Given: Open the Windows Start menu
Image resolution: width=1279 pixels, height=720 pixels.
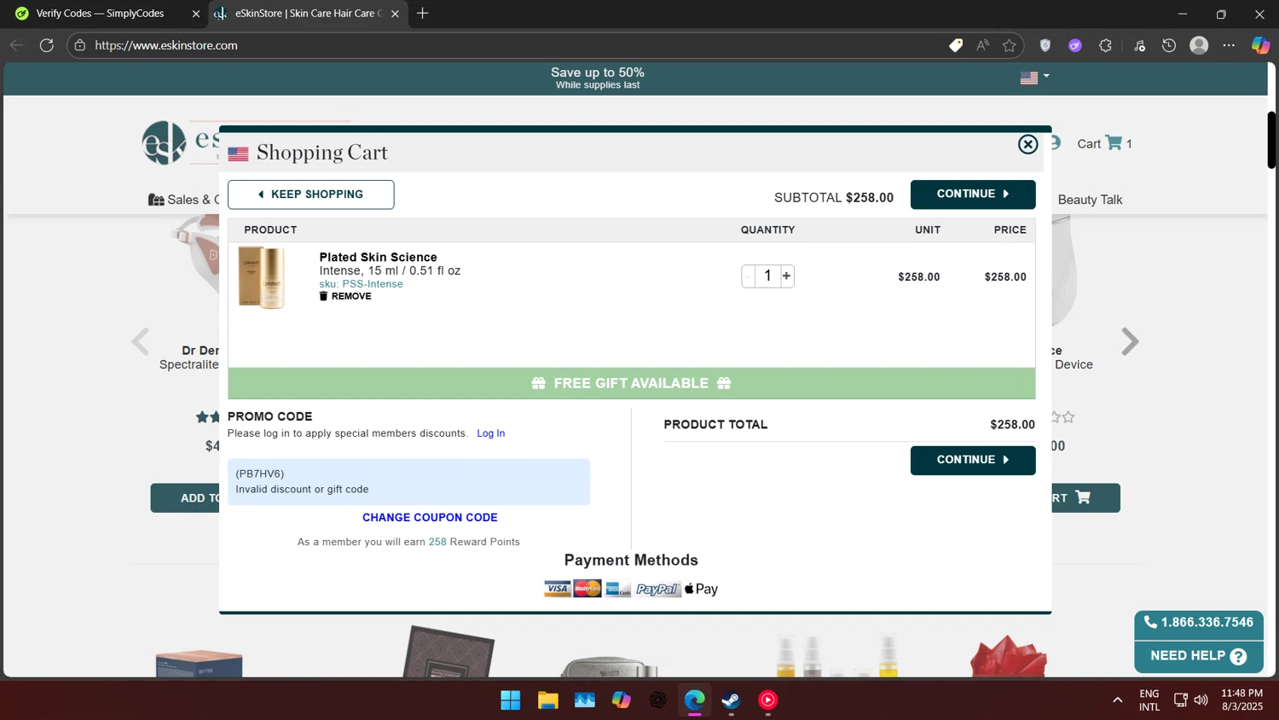Looking at the screenshot, I should tap(511, 700).
